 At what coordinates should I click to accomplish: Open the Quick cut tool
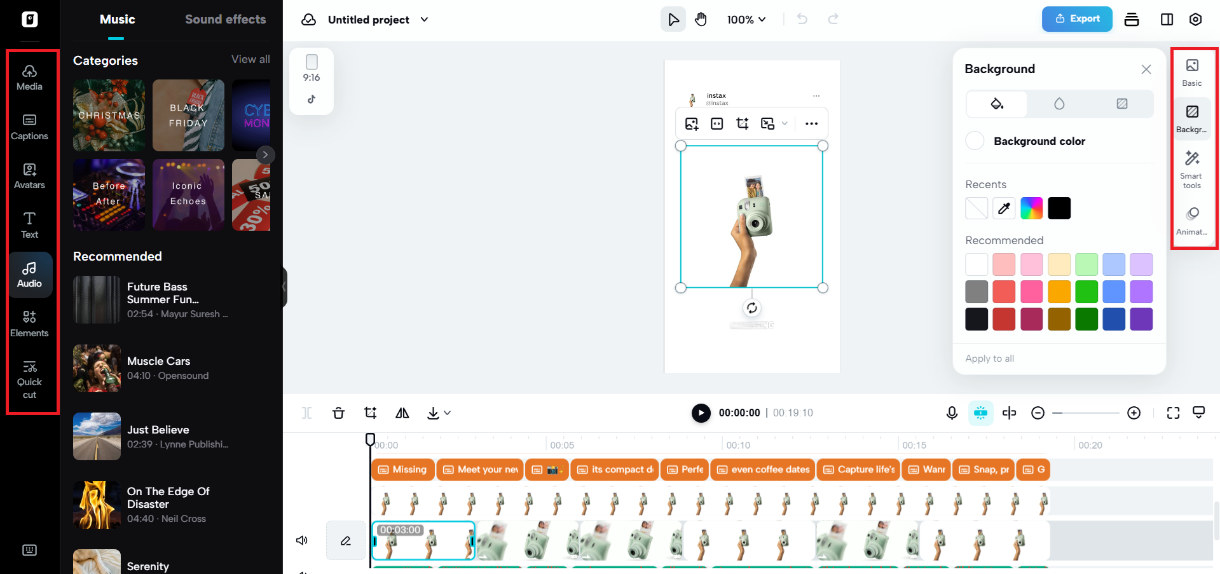coord(29,379)
